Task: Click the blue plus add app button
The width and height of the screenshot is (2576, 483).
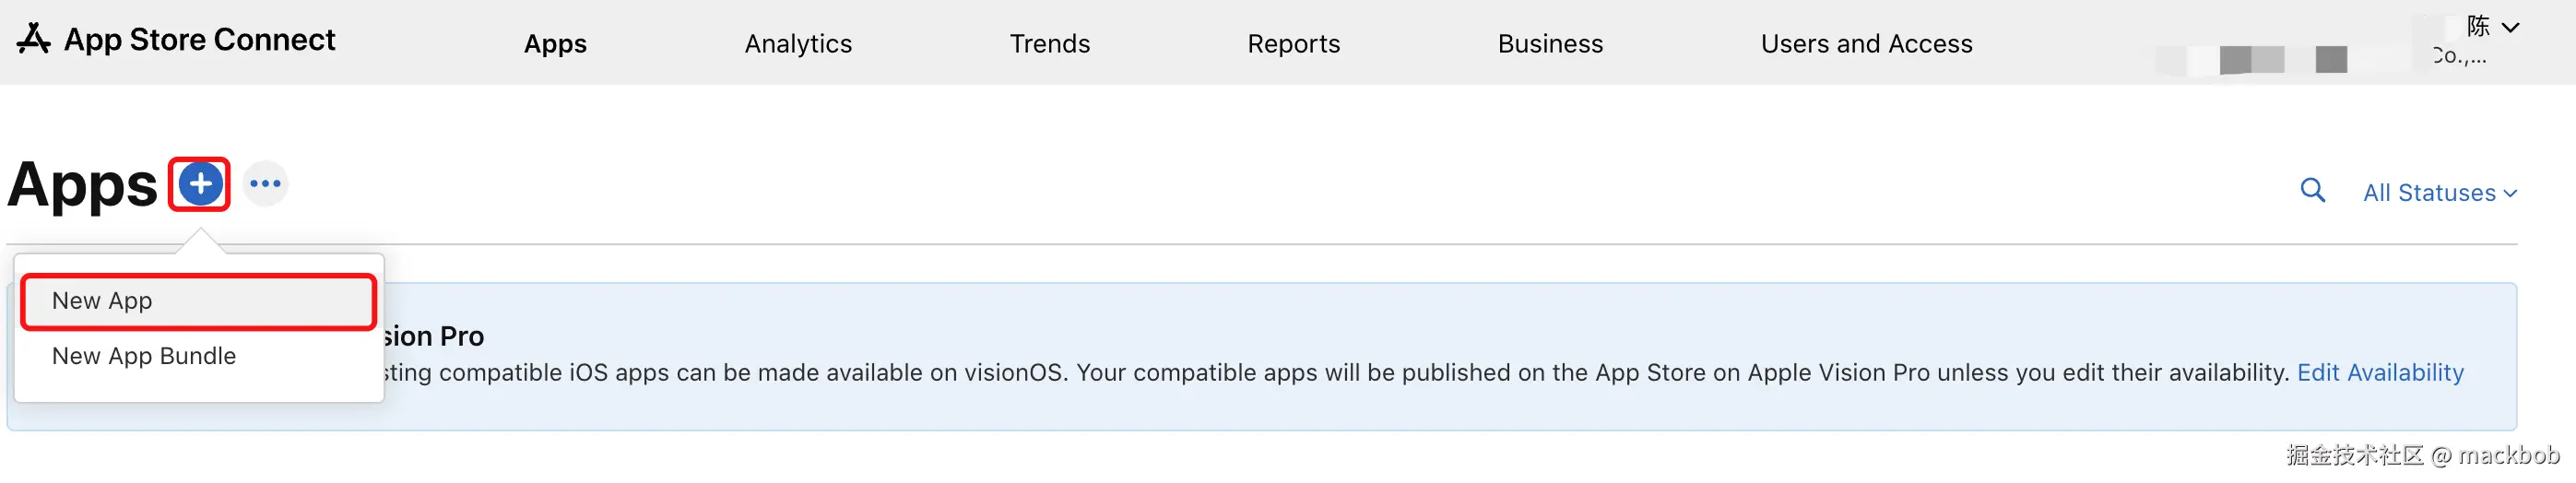Action: (200, 184)
